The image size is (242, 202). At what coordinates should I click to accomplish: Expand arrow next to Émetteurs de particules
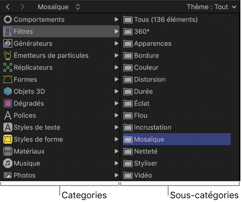pyautogui.click(x=116, y=56)
